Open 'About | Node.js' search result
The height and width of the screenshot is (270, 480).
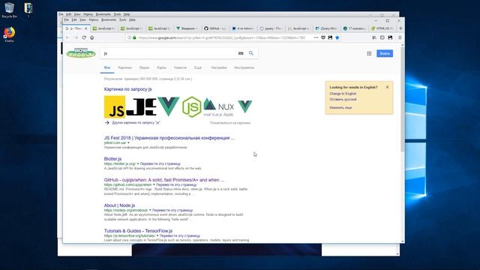pyautogui.click(x=119, y=205)
